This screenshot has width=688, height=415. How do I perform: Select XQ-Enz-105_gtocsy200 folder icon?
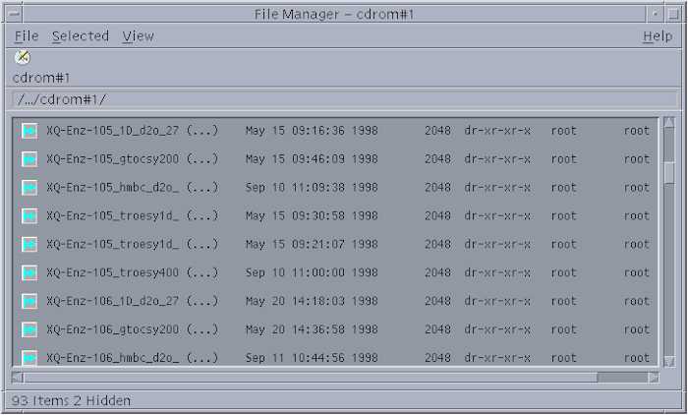pos(29,159)
